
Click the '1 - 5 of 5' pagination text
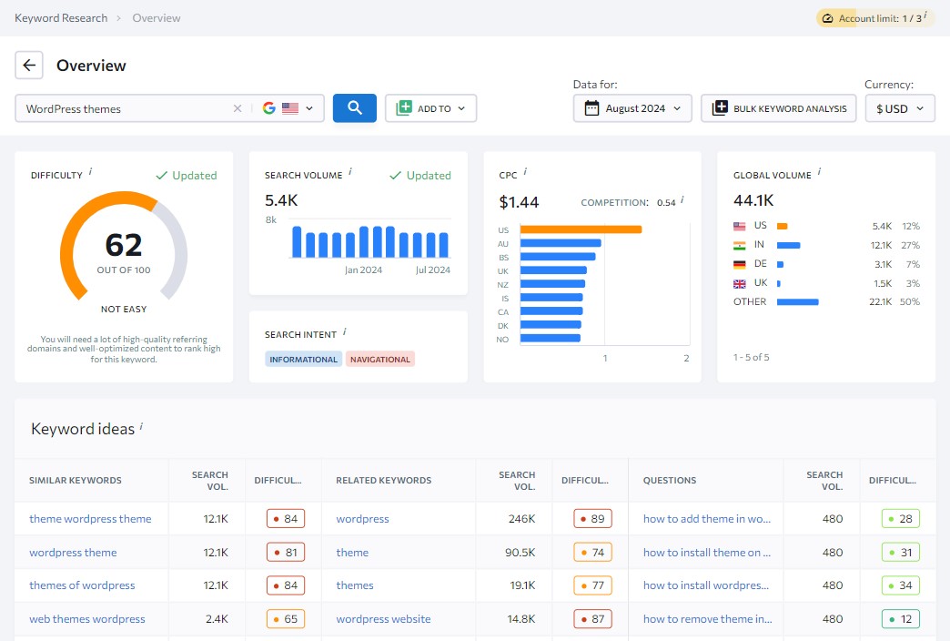pyautogui.click(x=752, y=357)
